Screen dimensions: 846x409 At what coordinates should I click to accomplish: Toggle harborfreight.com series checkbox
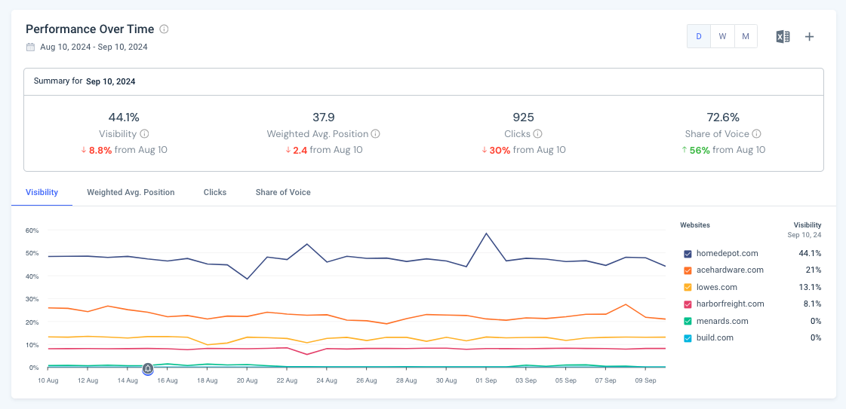pos(688,304)
